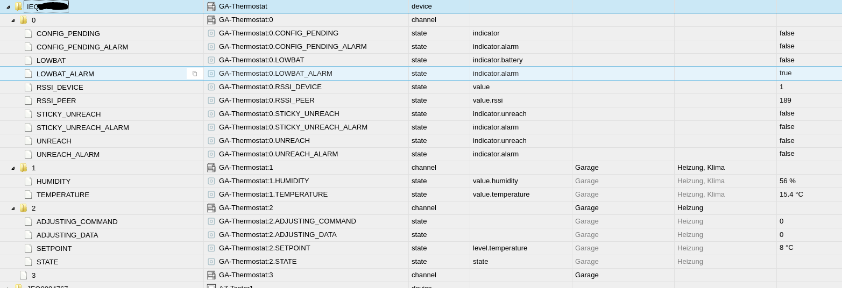Click state icon beside GA-Thermostat:2.SETPOINT

211,248
